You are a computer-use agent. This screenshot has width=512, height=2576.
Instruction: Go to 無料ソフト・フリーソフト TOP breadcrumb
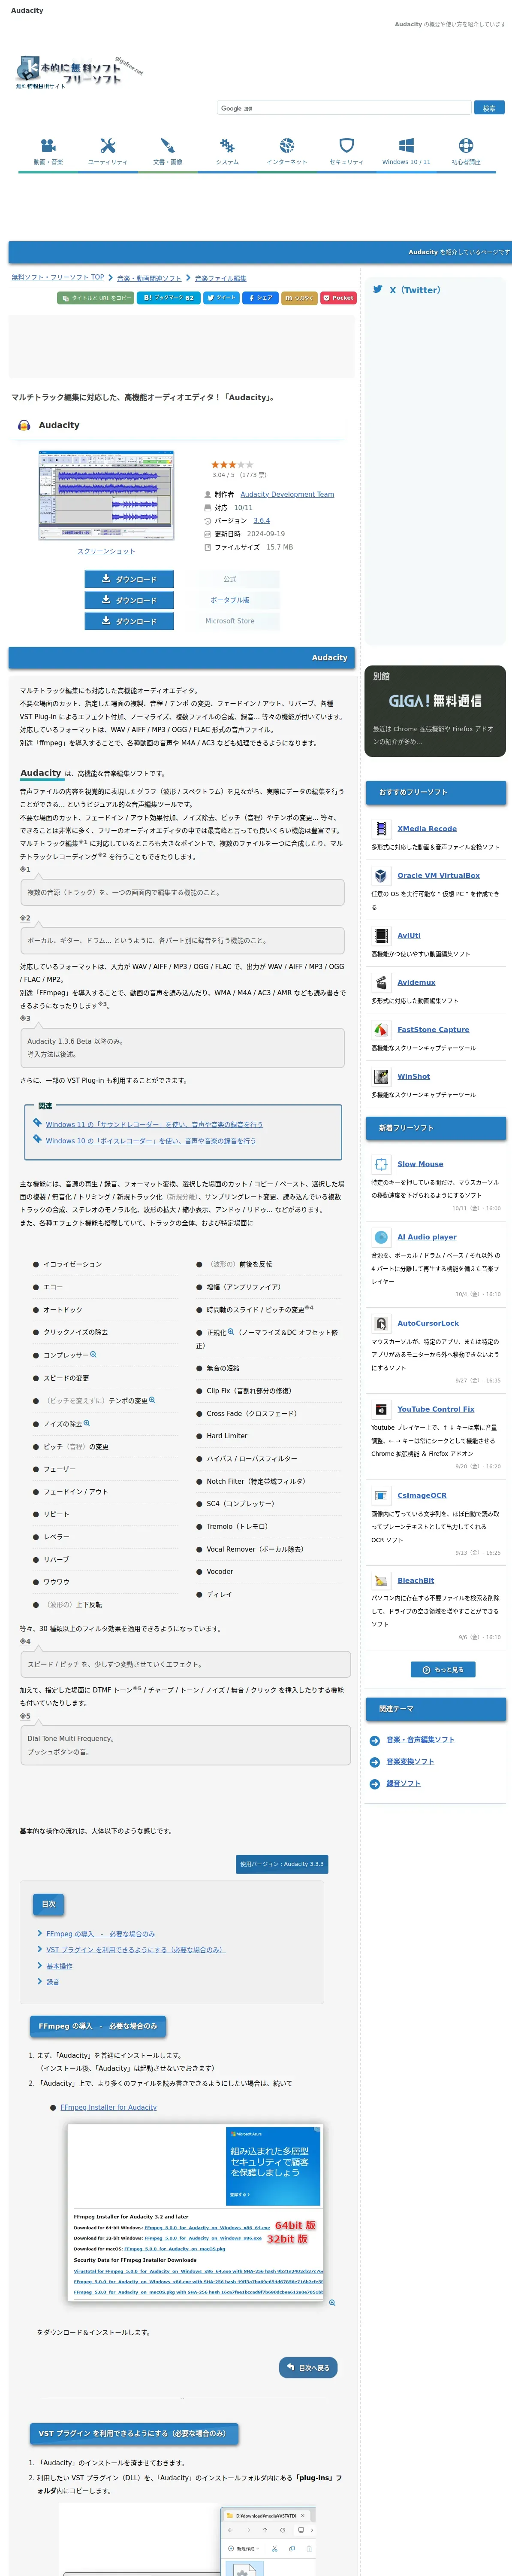tap(57, 277)
